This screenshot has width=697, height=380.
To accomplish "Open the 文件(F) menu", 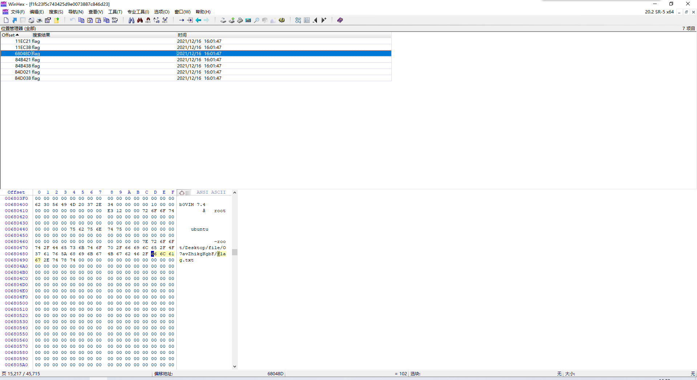I will coord(18,12).
